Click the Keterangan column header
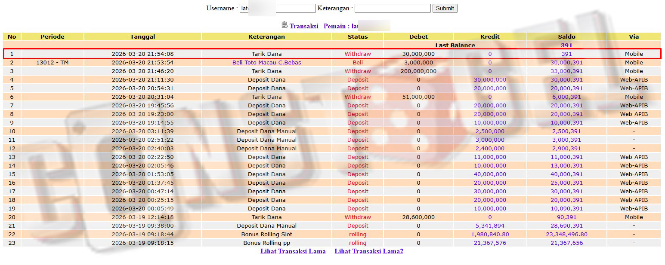The height and width of the screenshot is (265, 665). (x=267, y=37)
